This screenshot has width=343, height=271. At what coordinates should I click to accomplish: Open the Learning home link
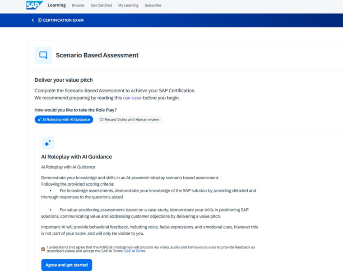[57, 5]
